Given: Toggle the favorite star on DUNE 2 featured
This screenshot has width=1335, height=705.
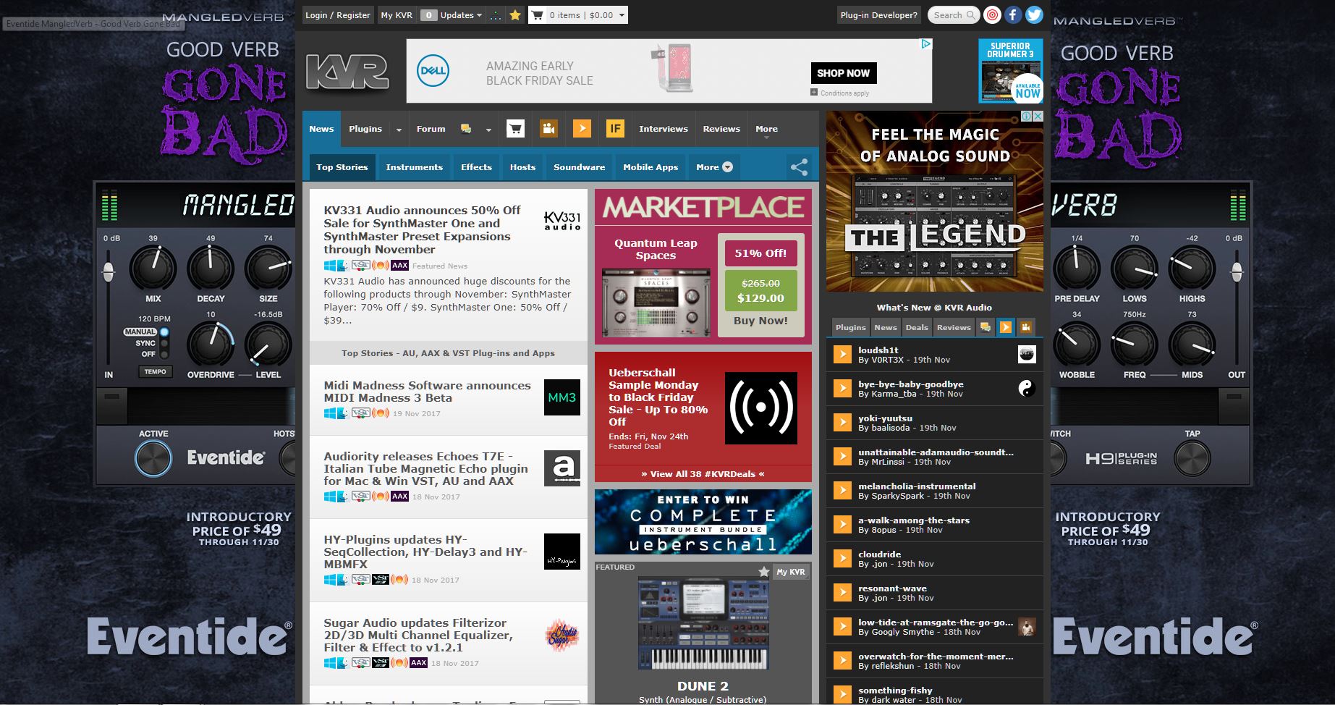Looking at the screenshot, I should 763,572.
